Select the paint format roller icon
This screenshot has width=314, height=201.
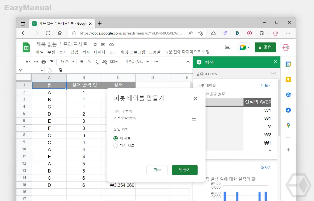pos(51,62)
